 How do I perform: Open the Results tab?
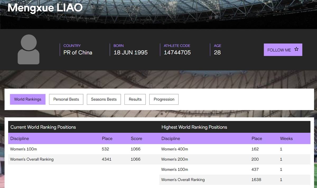pyautogui.click(x=135, y=99)
